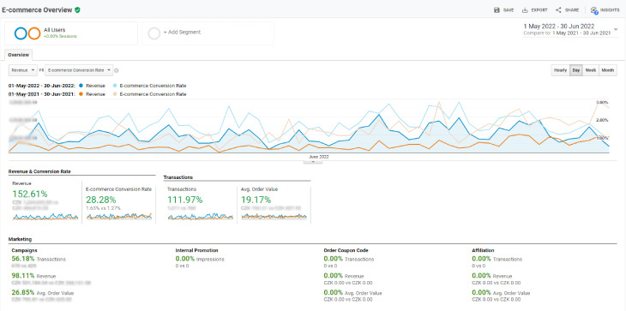Open the Revenue metric dropdown

[x=23, y=70]
